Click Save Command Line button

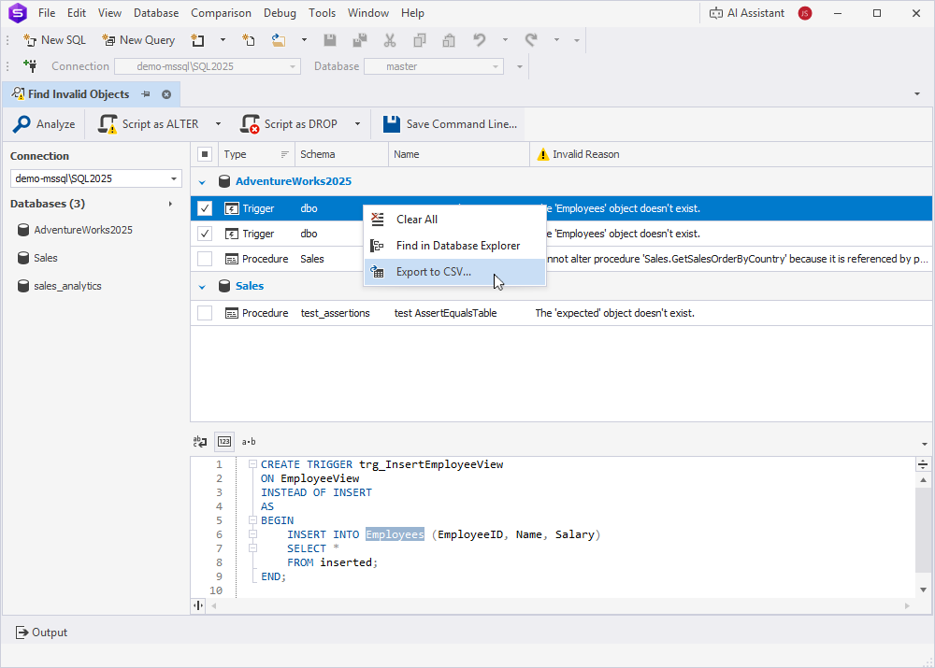[451, 124]
